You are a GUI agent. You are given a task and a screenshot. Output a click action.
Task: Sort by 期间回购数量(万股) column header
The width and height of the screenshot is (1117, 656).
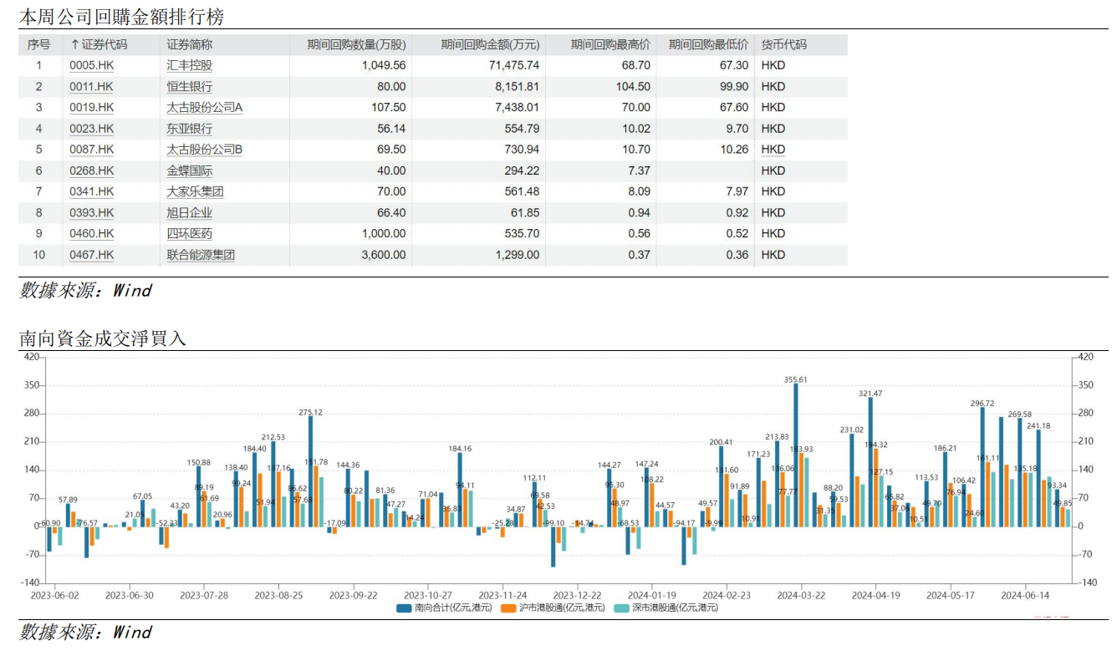356,45
